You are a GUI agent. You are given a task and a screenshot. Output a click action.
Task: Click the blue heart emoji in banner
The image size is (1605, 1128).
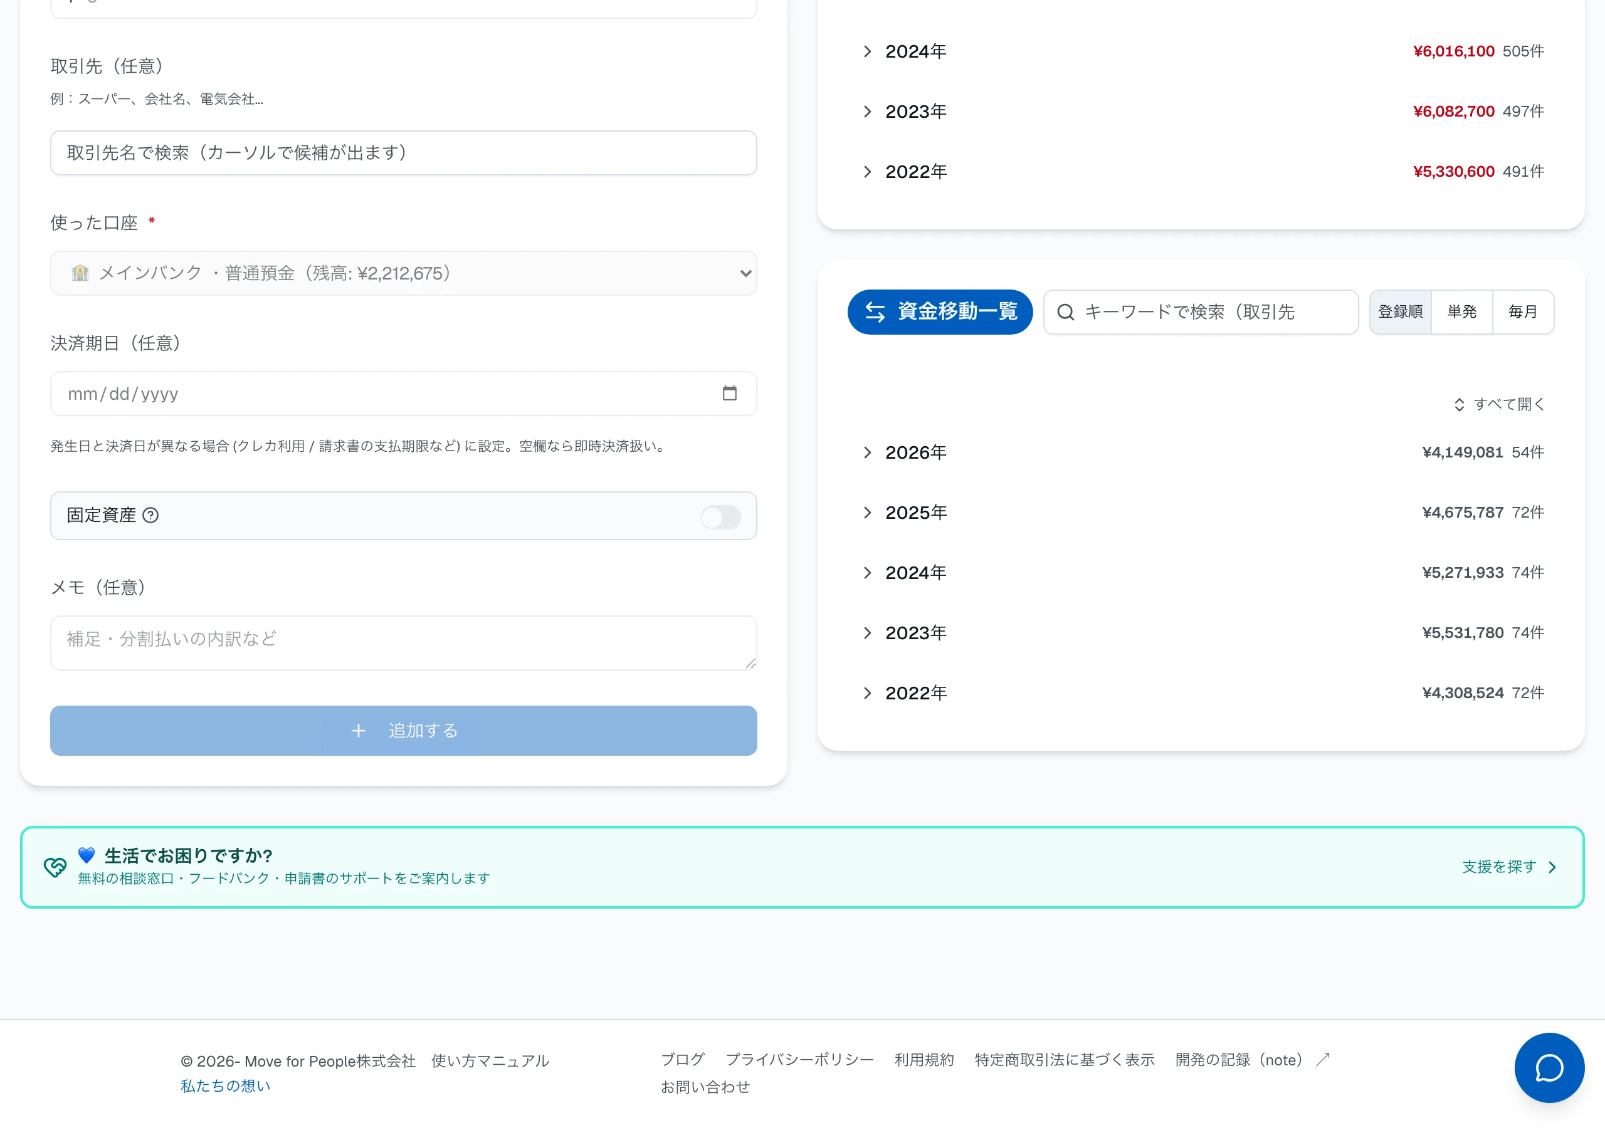[87, 855]
